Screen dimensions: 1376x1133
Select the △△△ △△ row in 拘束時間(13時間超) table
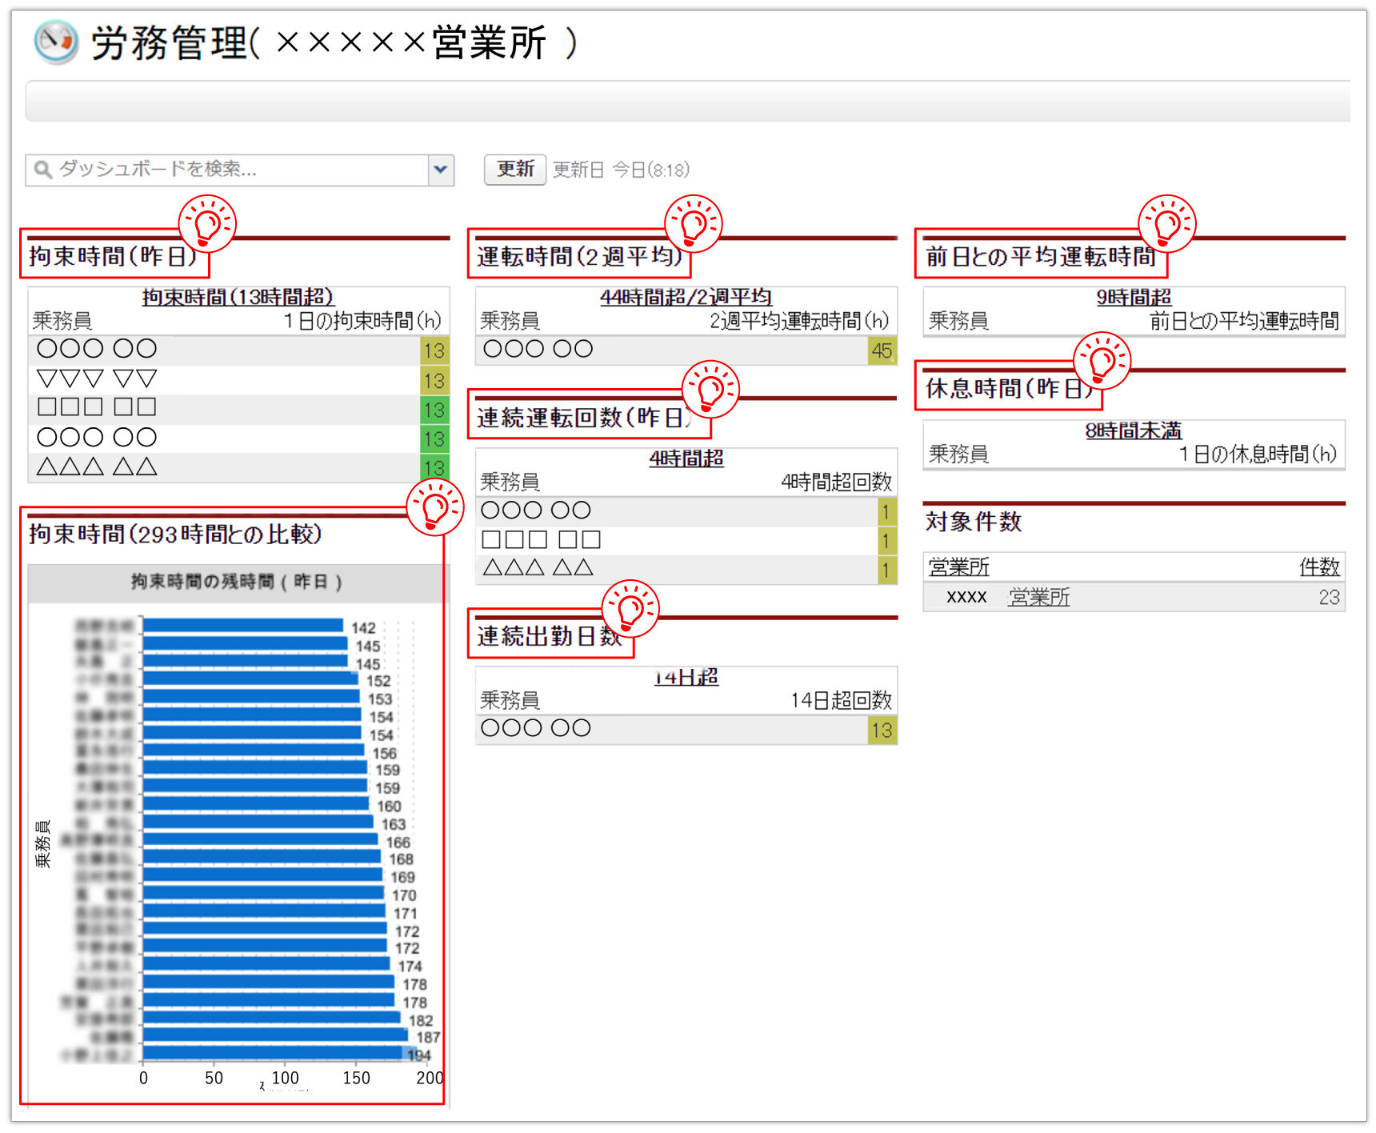click(238, 467)
